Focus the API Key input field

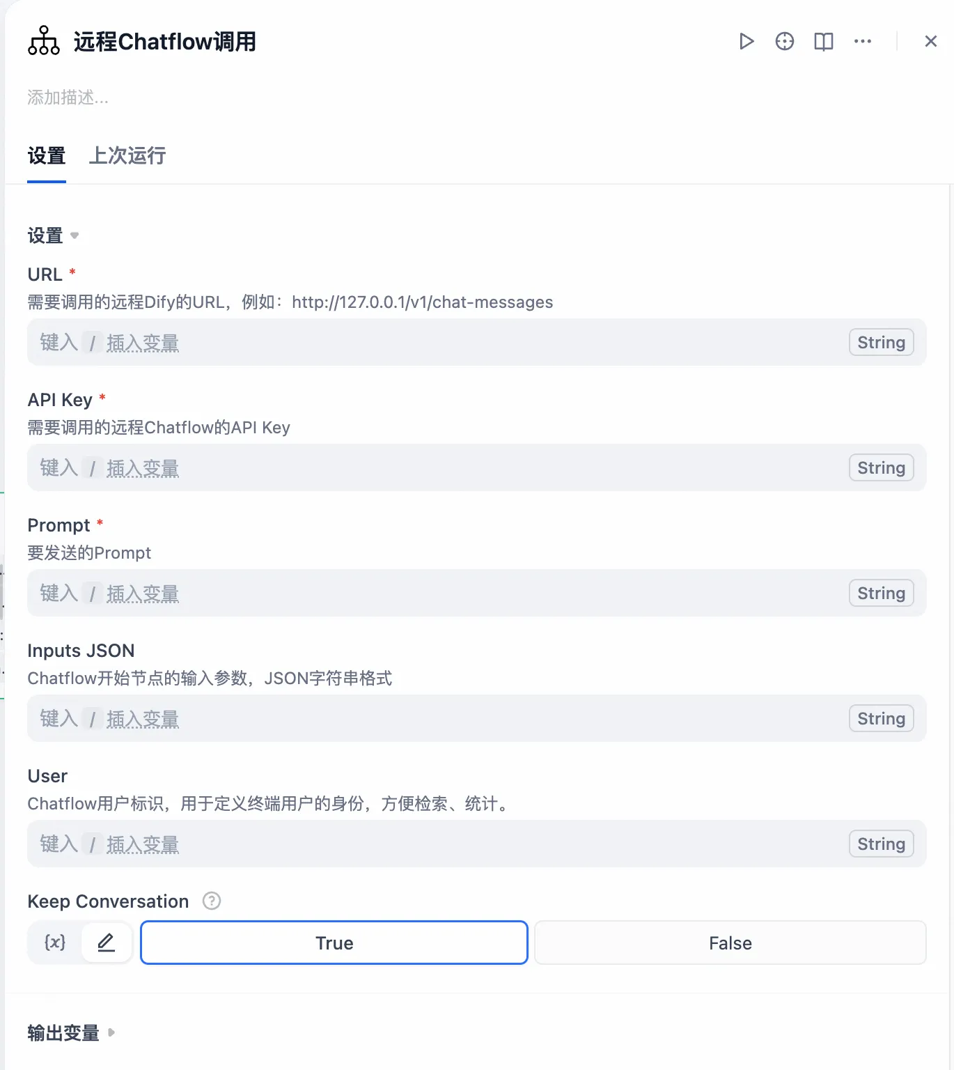439,468
